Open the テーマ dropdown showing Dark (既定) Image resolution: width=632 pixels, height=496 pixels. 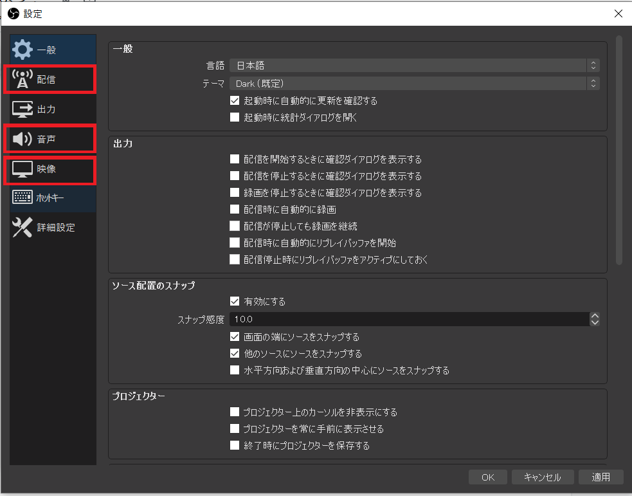(x=414, y=84)
